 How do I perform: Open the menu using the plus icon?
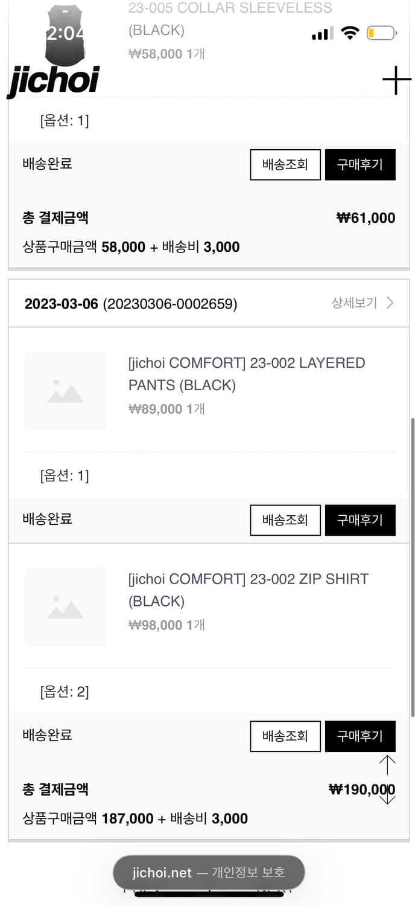pos(396,79)
